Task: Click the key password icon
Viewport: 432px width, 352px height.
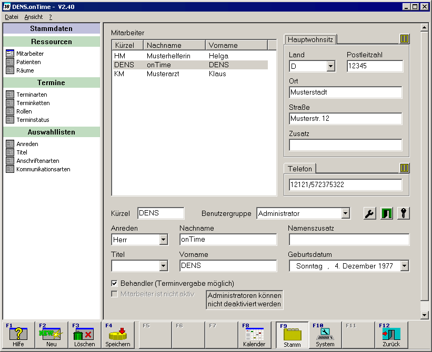Action: pos(404,213)
